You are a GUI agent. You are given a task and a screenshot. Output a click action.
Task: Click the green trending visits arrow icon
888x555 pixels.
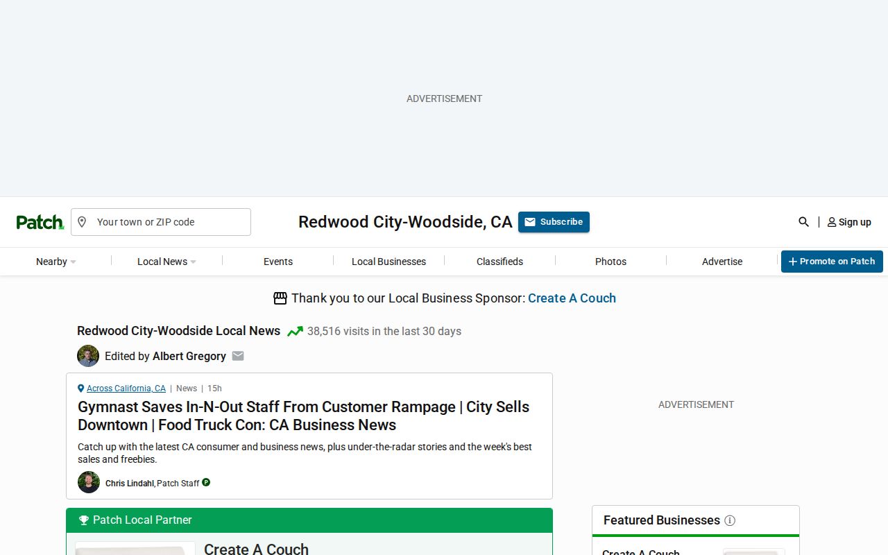point(295,332)
